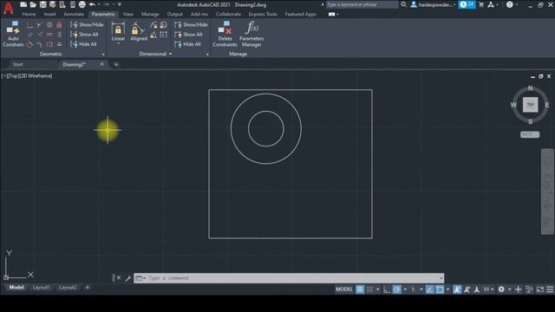
Task: Add a new drawing tab with plus
Action: click(116, 64)
